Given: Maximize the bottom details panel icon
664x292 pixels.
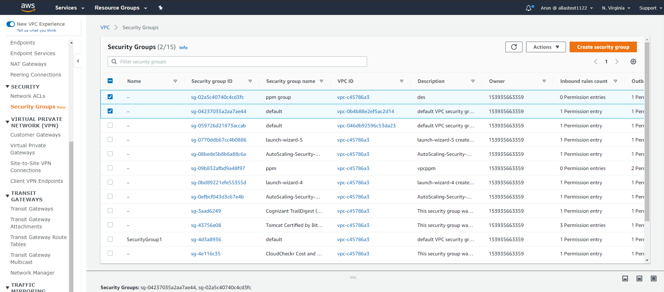Looking at the screenshot, I should tap(653, 278).
